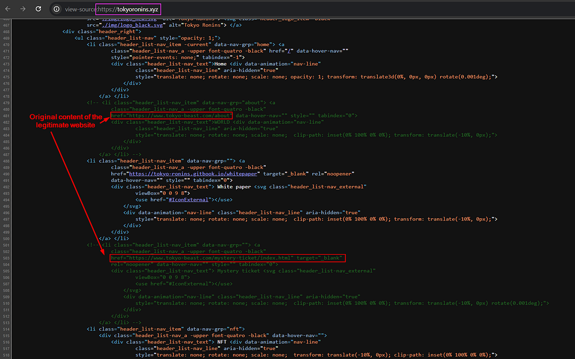Click the style="pointer-events: none;" text
Image resolution: width=575 pixels, height=359 pixels.
coord(155,57)
